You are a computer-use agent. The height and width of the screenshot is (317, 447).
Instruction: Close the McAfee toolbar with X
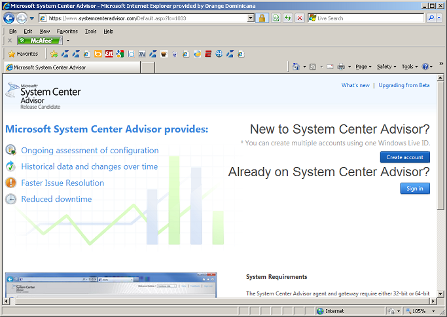tap(10, 41)
